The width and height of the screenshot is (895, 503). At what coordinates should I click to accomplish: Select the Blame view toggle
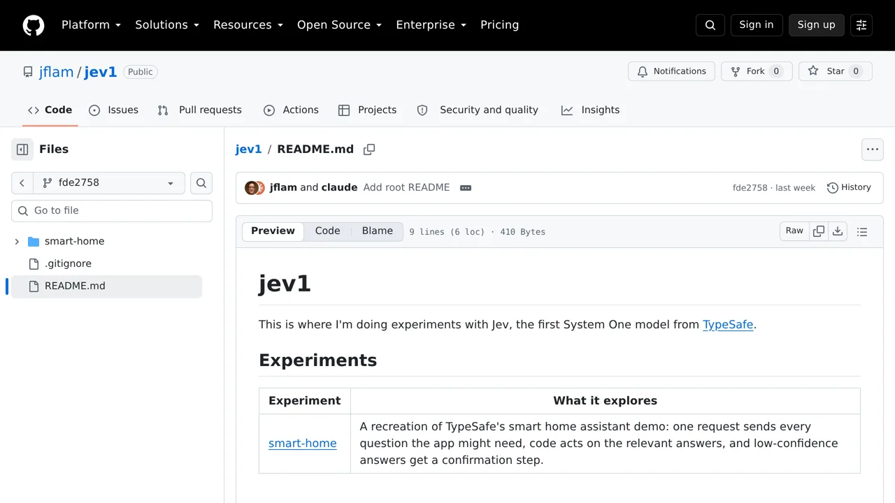(x=378, y=231)
